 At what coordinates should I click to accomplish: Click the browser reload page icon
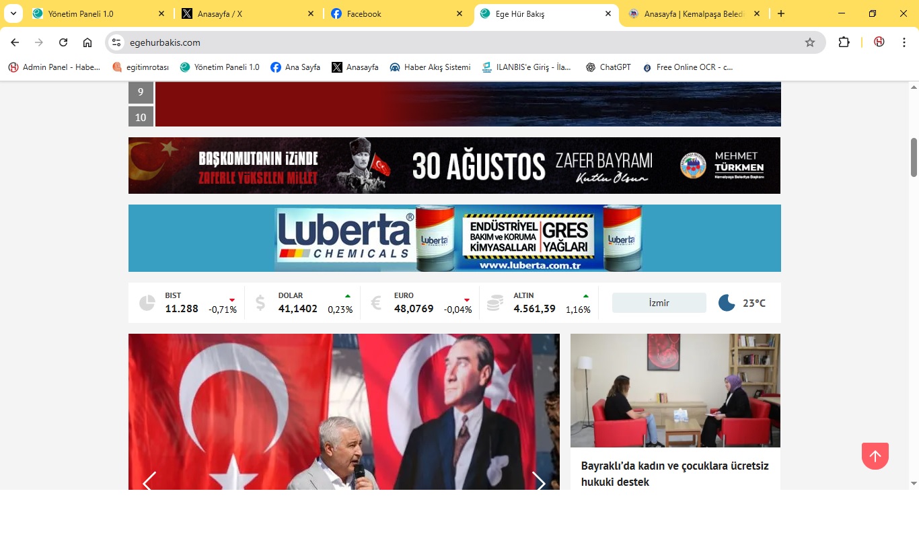coord(63,42)
